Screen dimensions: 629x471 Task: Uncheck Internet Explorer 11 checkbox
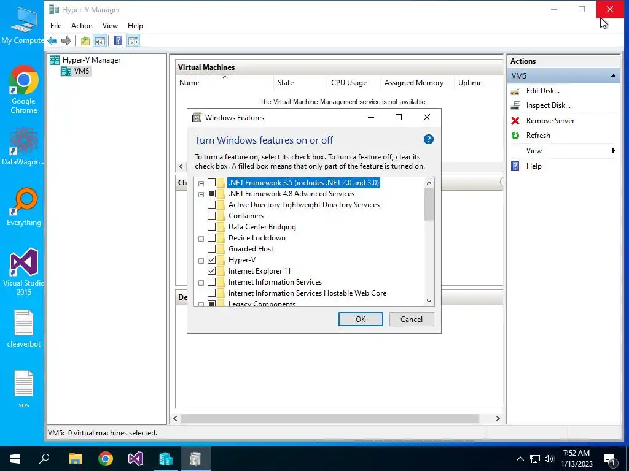click(x=211, y=271)
